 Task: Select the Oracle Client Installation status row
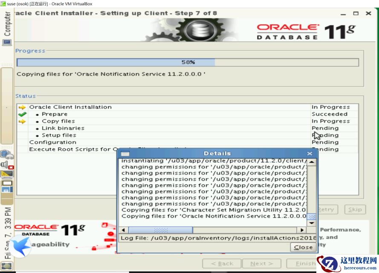pyautogui.click(x=188, y=107)
